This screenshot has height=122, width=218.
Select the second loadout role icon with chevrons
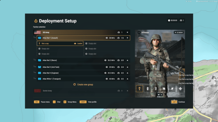click(147, 89)
